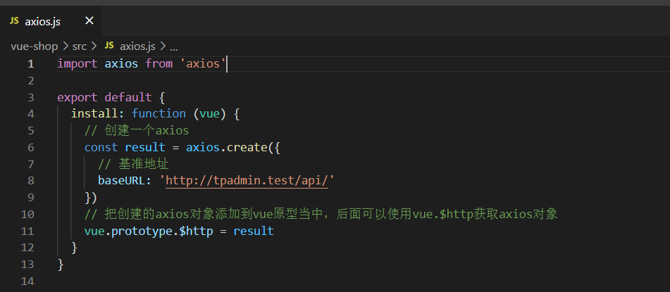Click the long Chinese comment on line 10
Image resolution: width=670 pixels, height=292 pixels.
point(321,214)
